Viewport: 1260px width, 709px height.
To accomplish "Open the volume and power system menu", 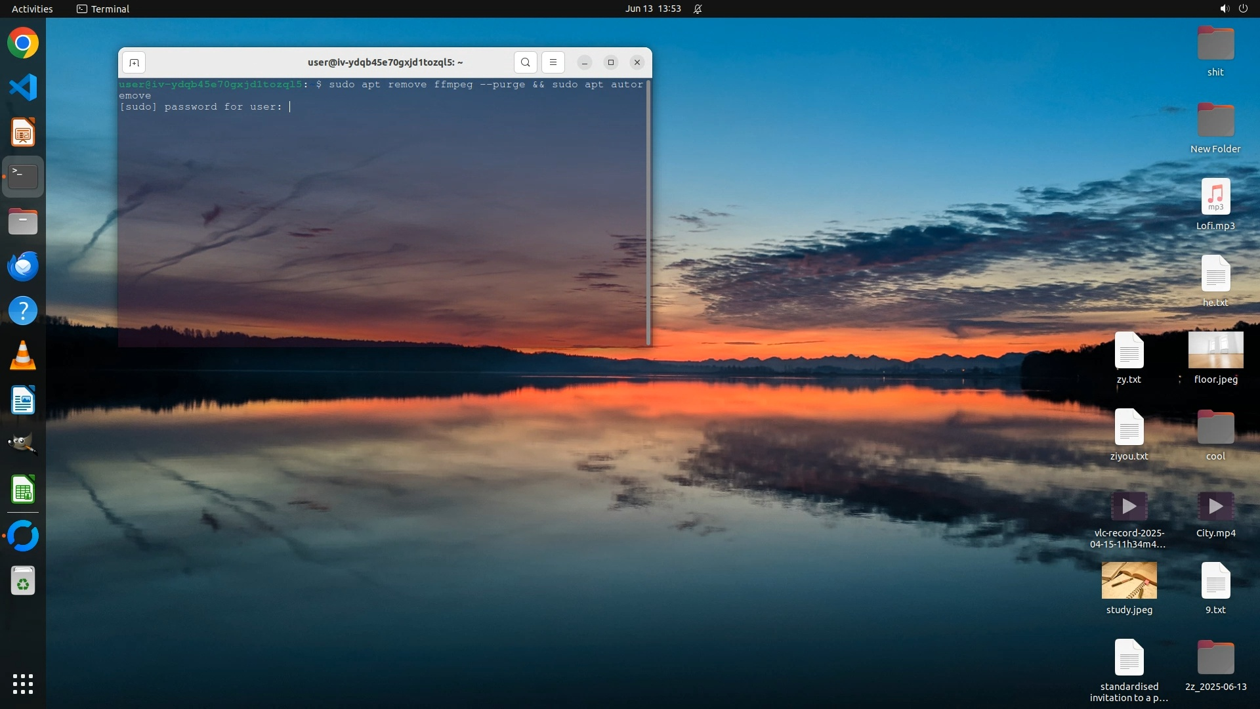I will [x=1233, y=9].
